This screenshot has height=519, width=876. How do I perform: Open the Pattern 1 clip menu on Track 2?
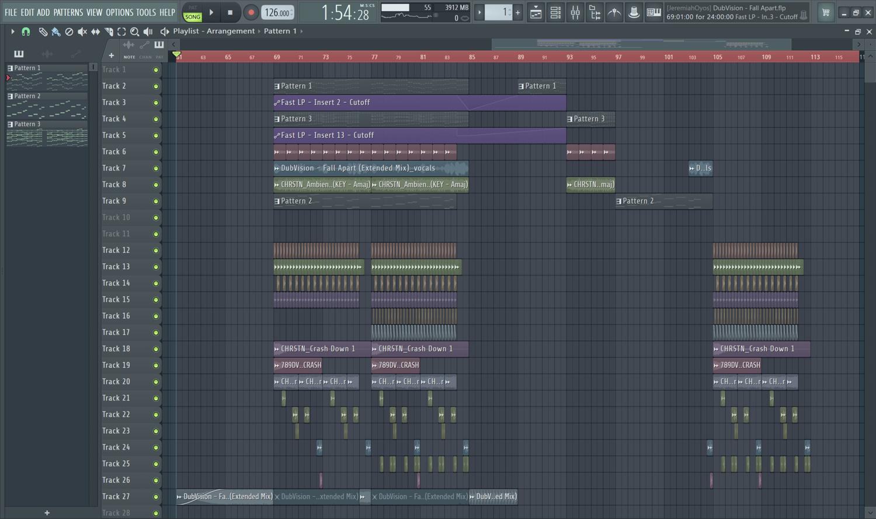[x=277, y=86]
